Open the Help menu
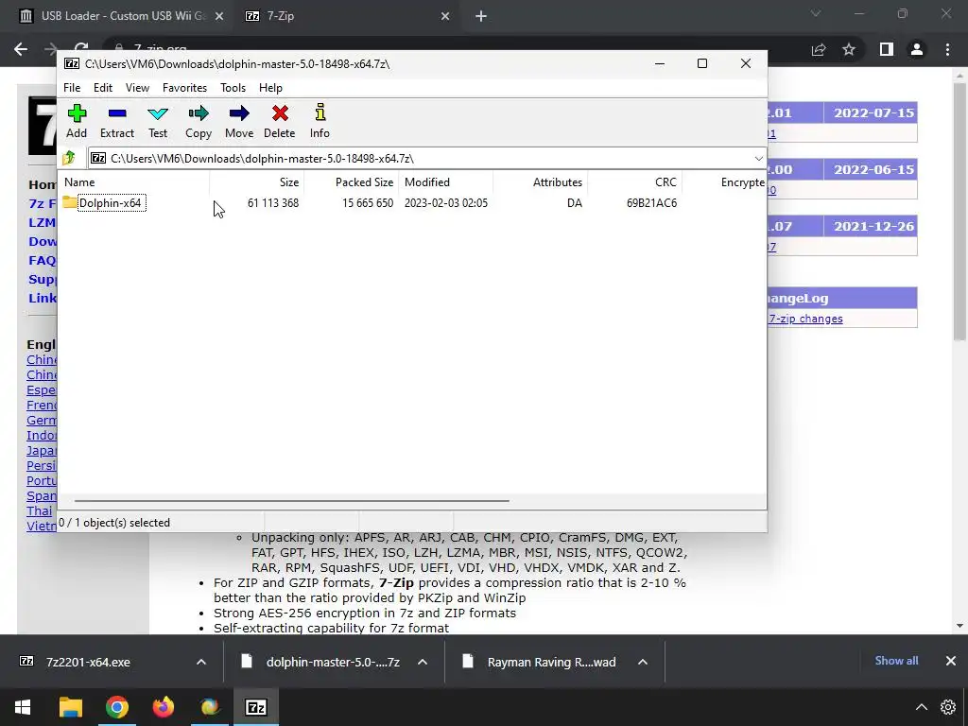Image resolution: width=968 pixels, height=726 pixels. click(270, 88)
